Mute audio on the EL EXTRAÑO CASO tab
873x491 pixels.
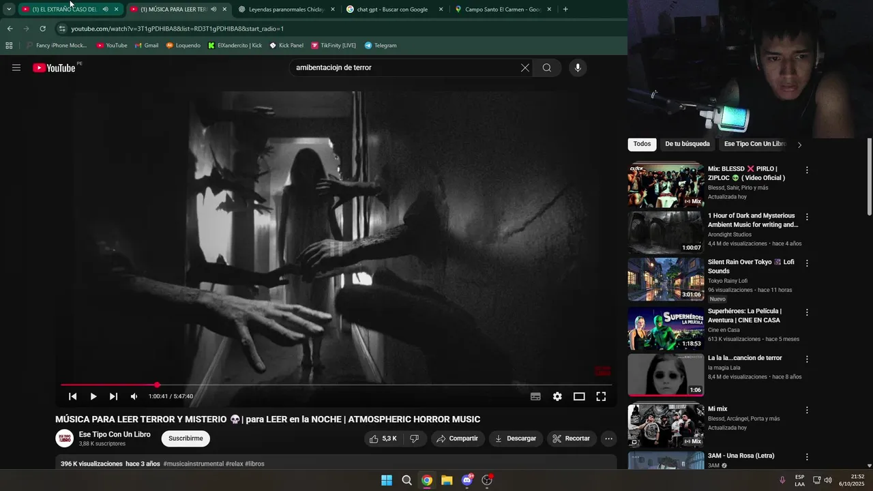pos(105,10)
